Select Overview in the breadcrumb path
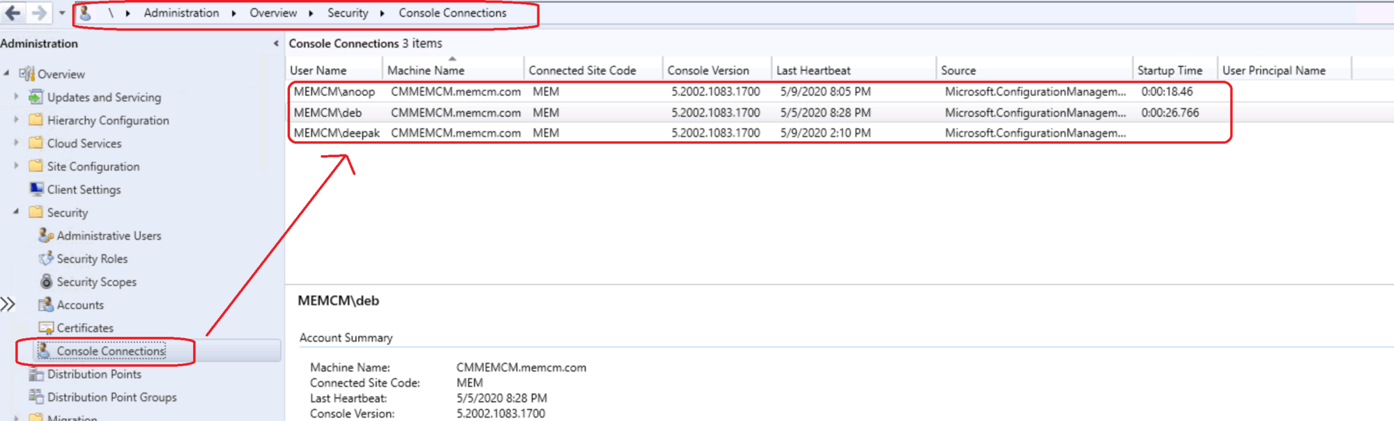Image resolution: width=1394 pixels, height=421 pixels. click(x=273, y=13)
